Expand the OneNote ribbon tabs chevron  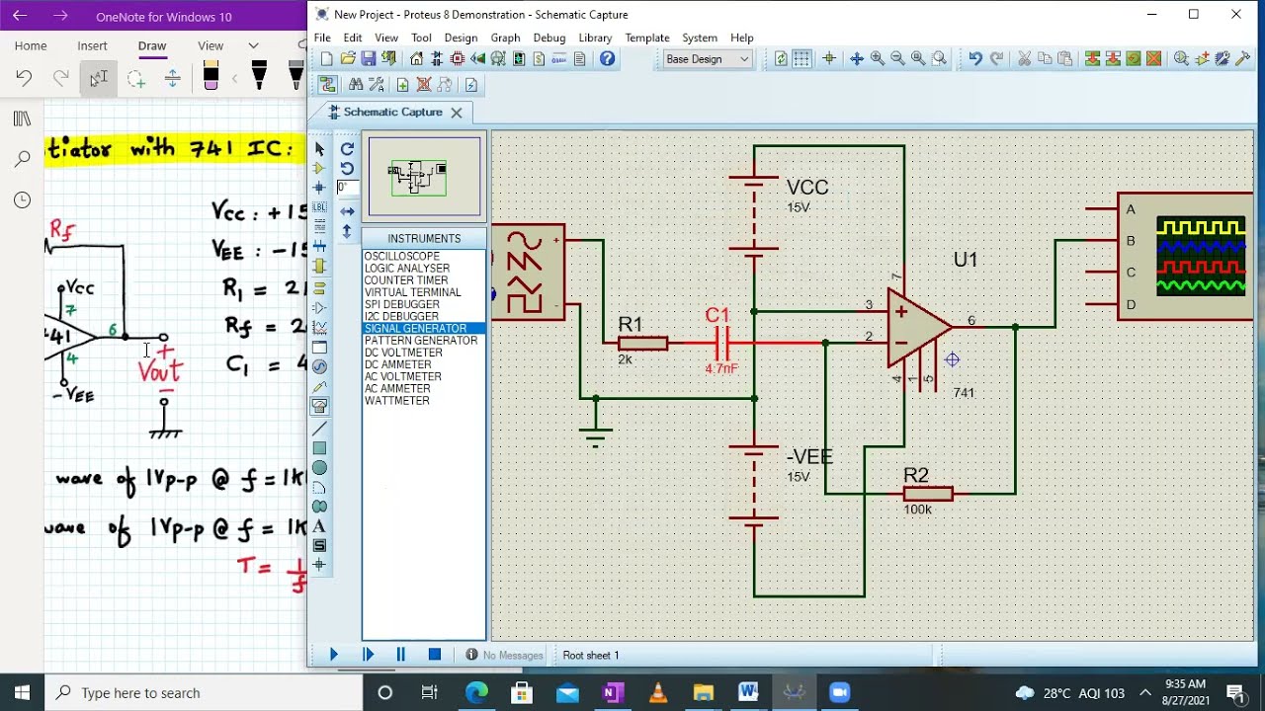tap(253, 45)
